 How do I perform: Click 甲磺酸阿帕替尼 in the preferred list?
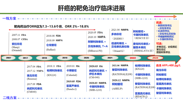166,37
